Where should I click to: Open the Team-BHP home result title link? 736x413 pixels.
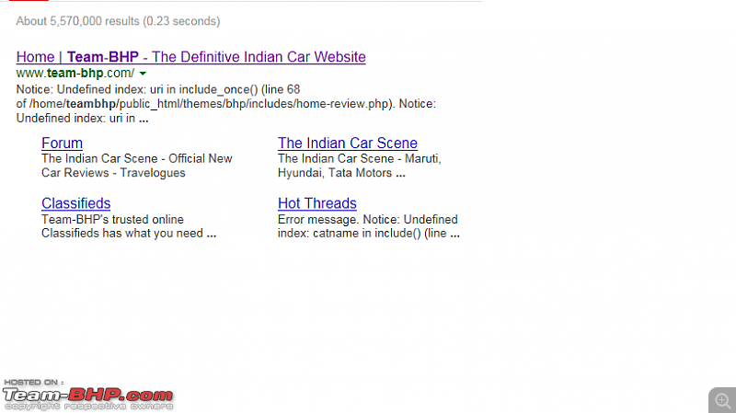click(x=190, y=57)
